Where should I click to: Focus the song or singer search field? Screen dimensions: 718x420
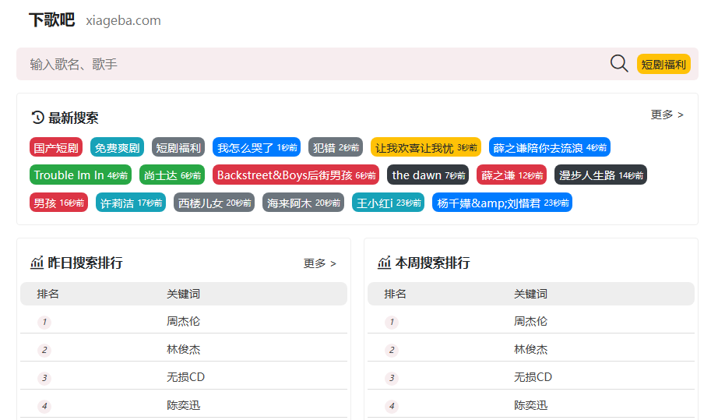tap(316, 64)
